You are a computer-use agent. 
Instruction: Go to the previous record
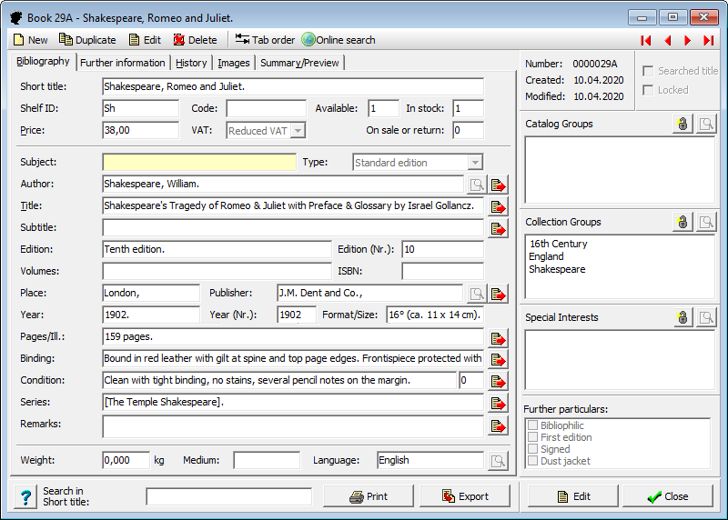tap(668, 40)
